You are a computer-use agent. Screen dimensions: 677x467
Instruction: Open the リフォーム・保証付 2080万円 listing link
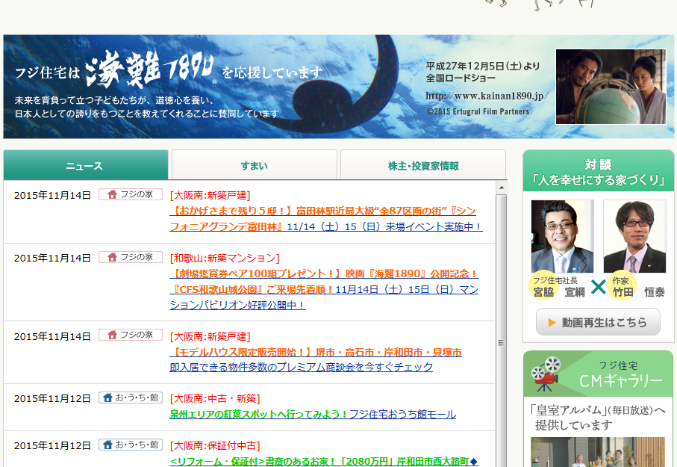click(x=323, y=461)
